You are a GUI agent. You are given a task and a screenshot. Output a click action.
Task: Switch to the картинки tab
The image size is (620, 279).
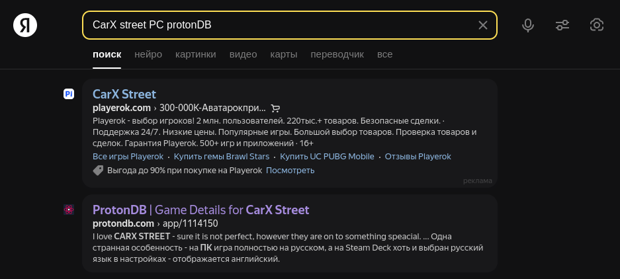(196, 54)
